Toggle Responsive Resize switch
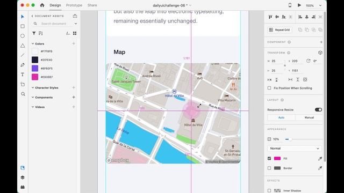Screen dimensions: 344x193 (318, 109)
